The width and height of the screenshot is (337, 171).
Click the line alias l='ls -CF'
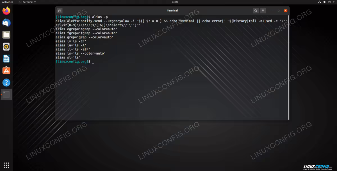point(71,41)
